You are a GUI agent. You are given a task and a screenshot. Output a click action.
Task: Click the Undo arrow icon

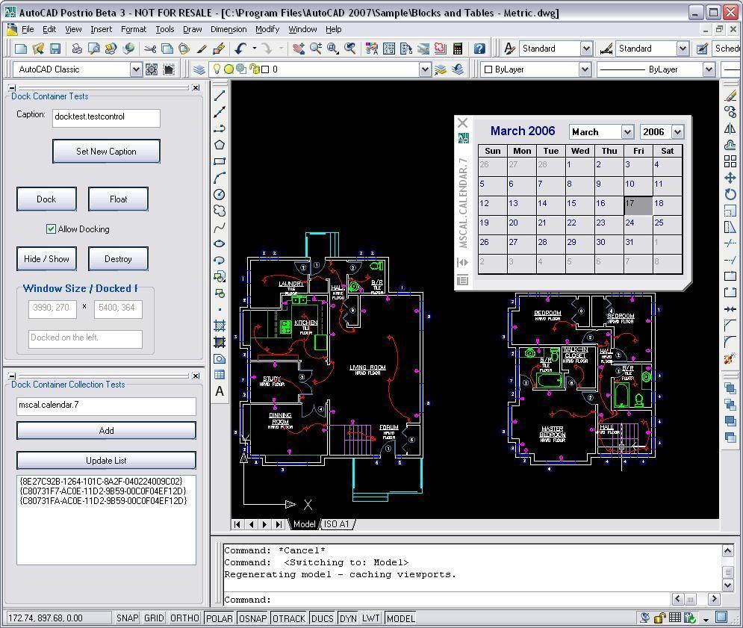[240, 49]
